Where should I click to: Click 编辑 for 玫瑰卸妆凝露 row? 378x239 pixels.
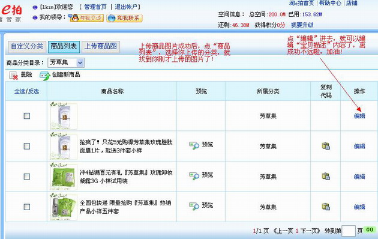pos(359,177)
